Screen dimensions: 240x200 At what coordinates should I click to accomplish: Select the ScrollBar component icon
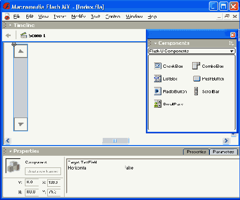click(196, 91)
